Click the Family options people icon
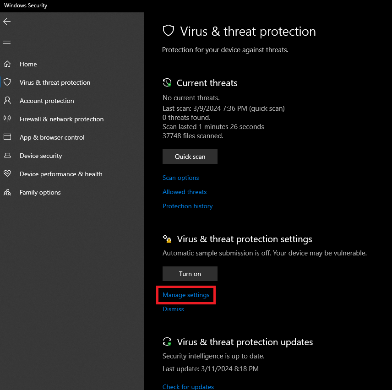This screenshot has height=390, width=392. [x=7, y=192]
